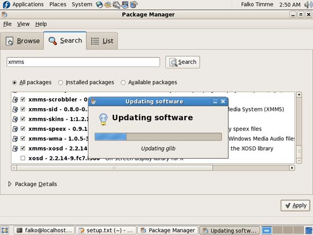Switch to the List tab
The height and width of the screenshot is (235, 313).
pyautogui.click(x=102, y=41)
